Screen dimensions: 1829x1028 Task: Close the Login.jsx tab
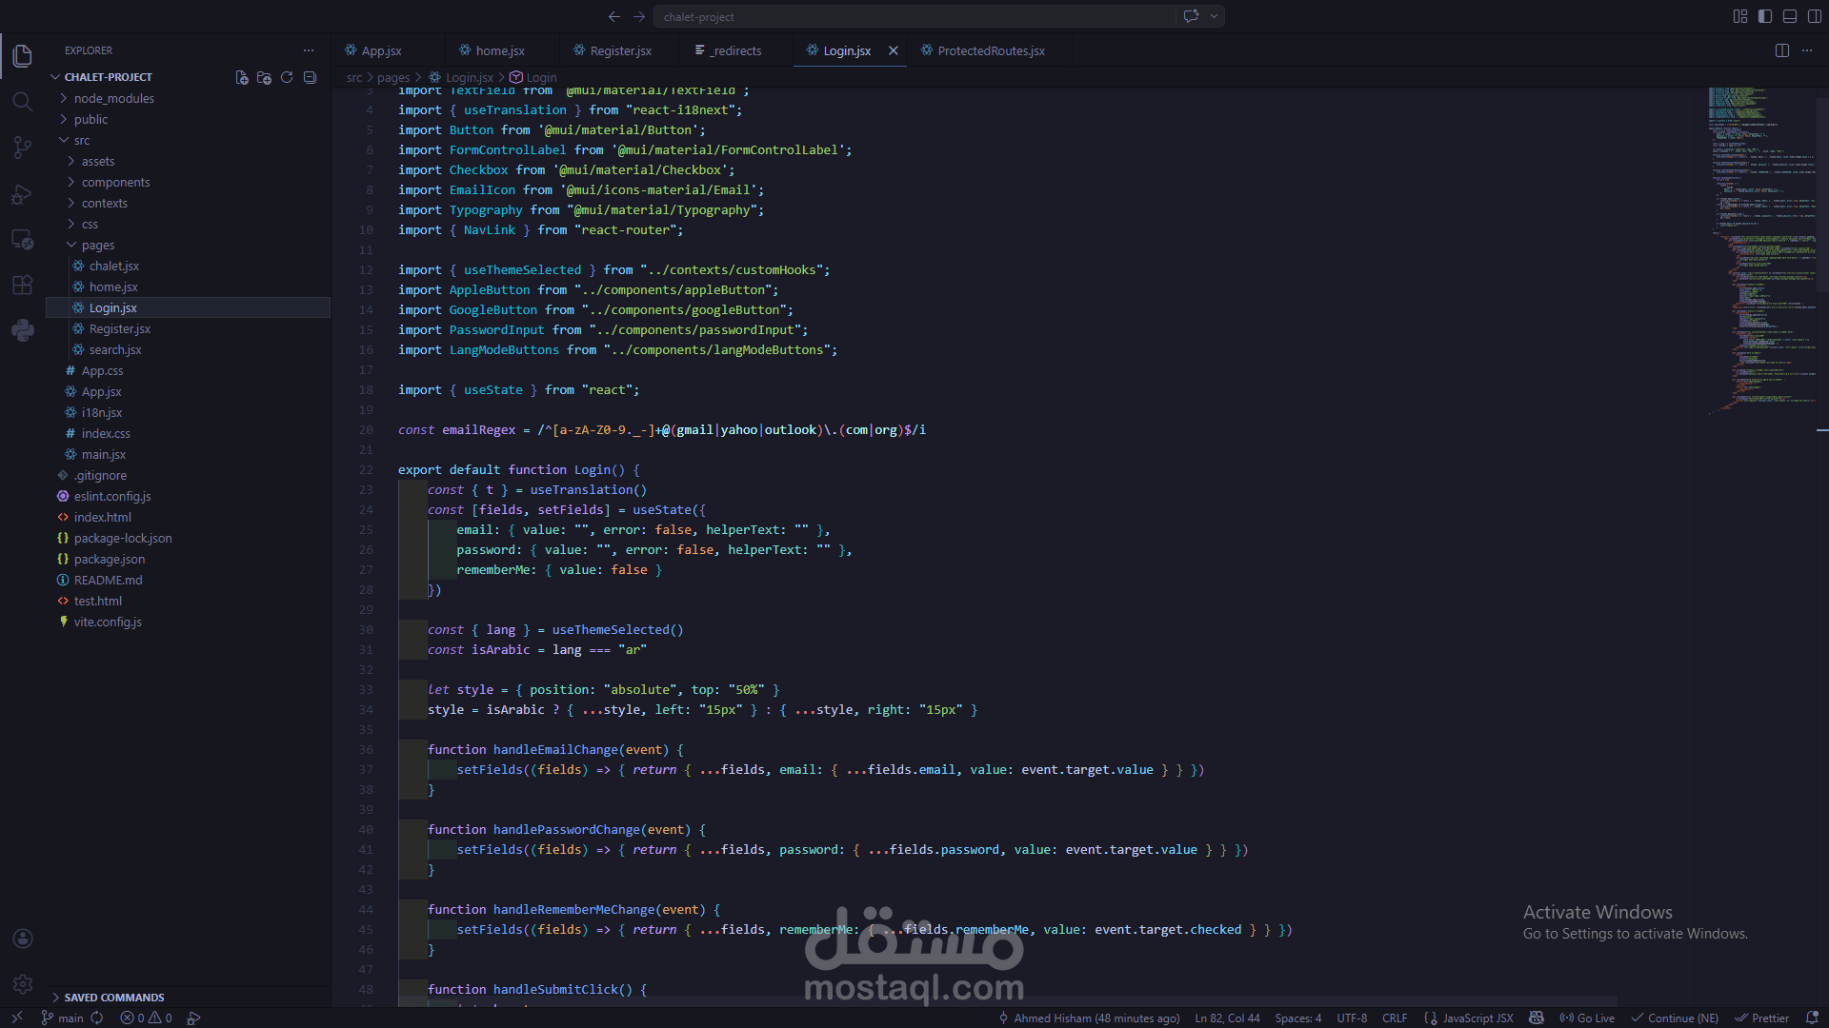[893, 50]
